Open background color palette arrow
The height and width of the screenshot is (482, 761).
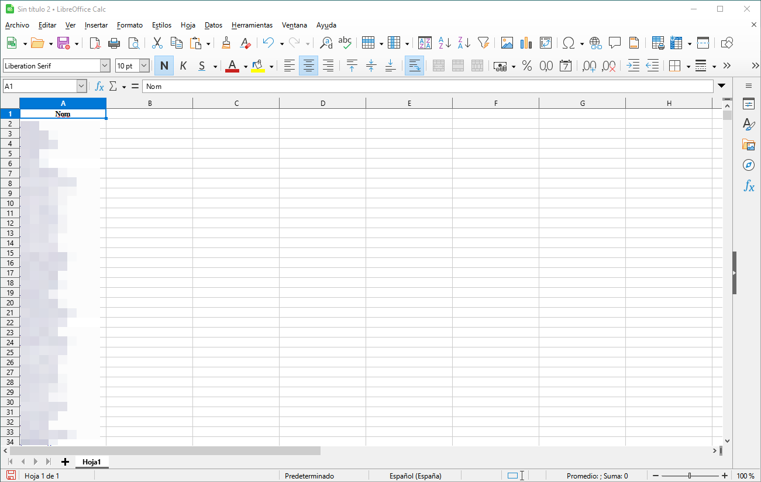(x=271, y=66)
